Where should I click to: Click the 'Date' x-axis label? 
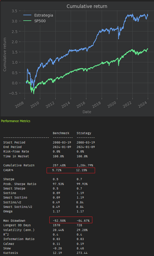87,112
